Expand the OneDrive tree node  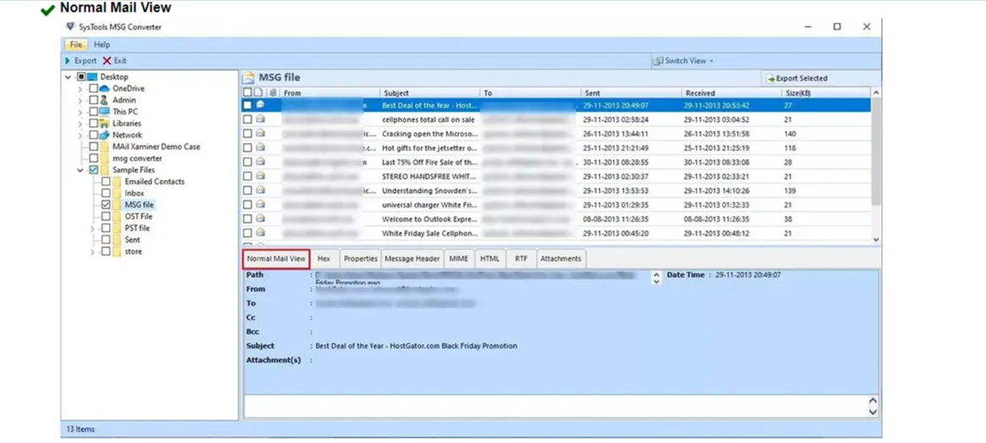[79, 89]
